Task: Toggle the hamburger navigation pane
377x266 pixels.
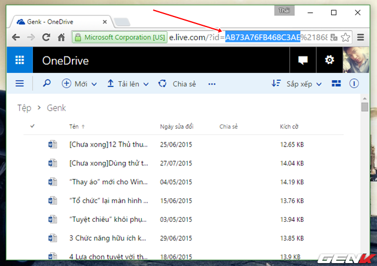Action: click(19, 84)
